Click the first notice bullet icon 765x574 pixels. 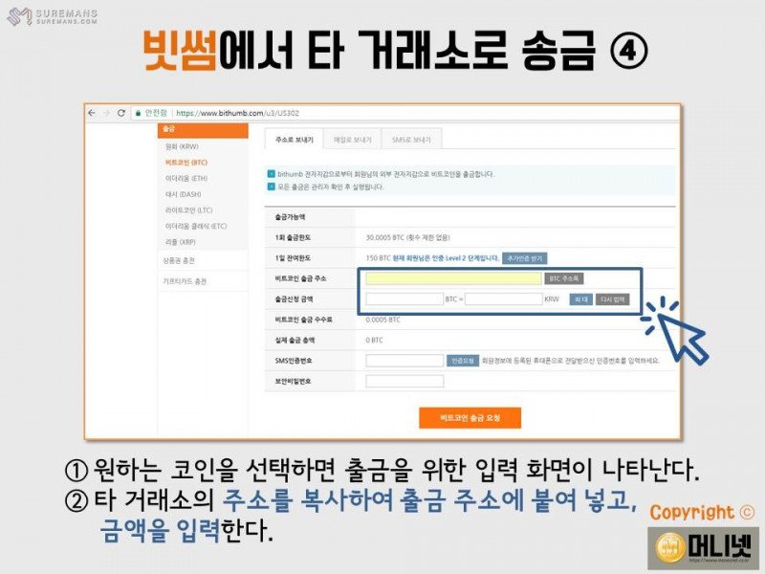(x=272, y=174)
